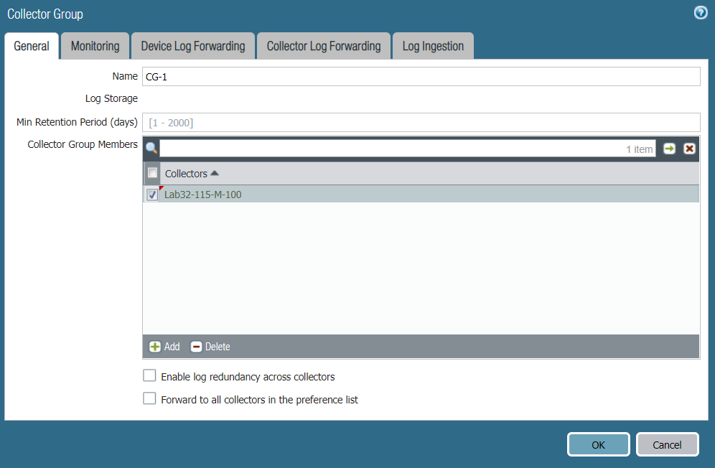The width and height of the screenshot is (715, 468).
Task: Toggle the select-all Collectors header checkbox
Action: [152, 173]
